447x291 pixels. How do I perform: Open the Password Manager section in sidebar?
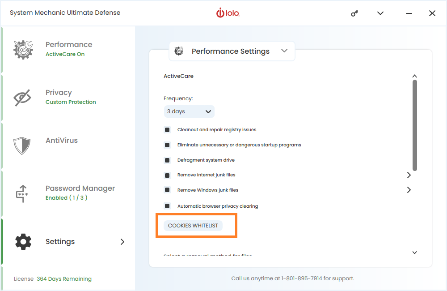(68, 193)
